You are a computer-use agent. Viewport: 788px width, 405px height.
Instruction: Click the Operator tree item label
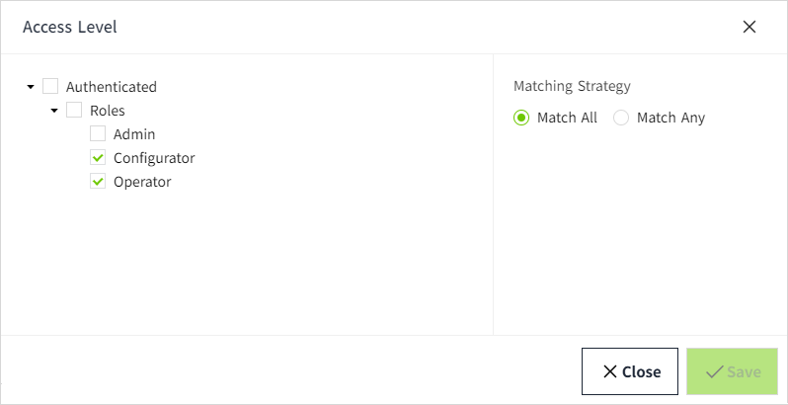pos(142,182)
